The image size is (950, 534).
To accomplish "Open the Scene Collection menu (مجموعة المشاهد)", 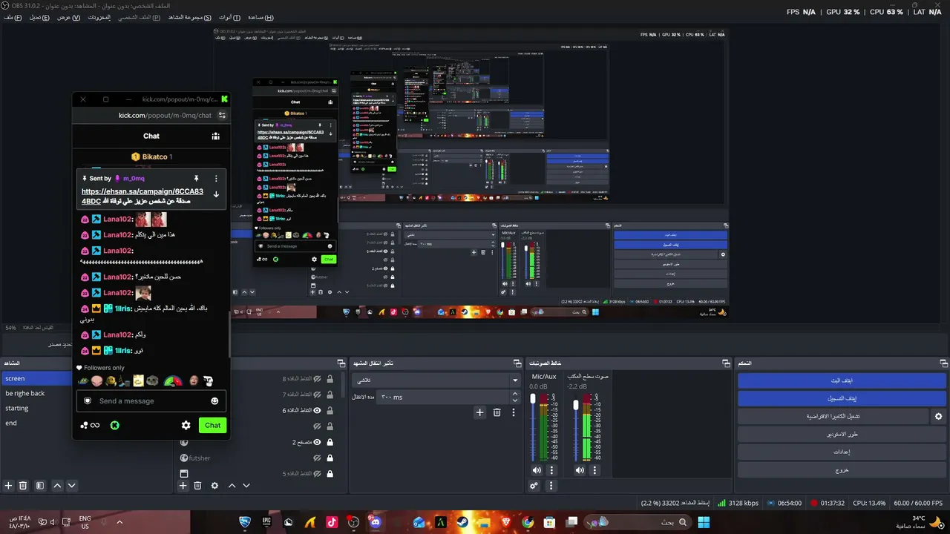I will point(191,17).
